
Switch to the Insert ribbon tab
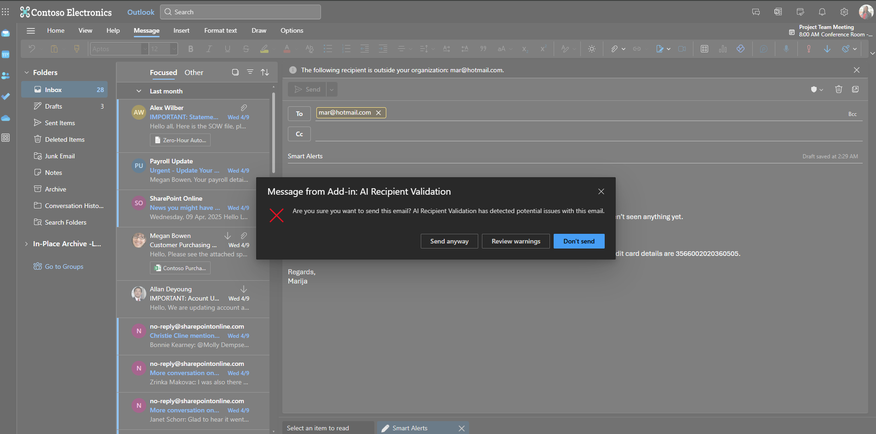coord(181,31)
